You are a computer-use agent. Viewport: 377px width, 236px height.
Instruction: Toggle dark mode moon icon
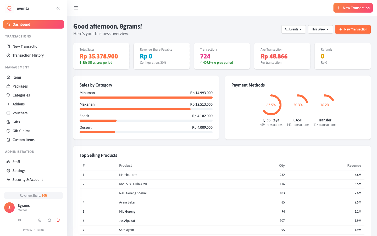tap(40, 220)
